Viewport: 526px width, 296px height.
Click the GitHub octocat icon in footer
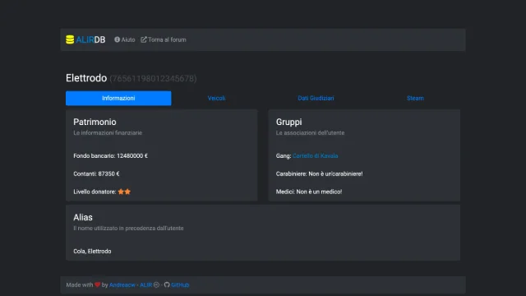(167, 284)
